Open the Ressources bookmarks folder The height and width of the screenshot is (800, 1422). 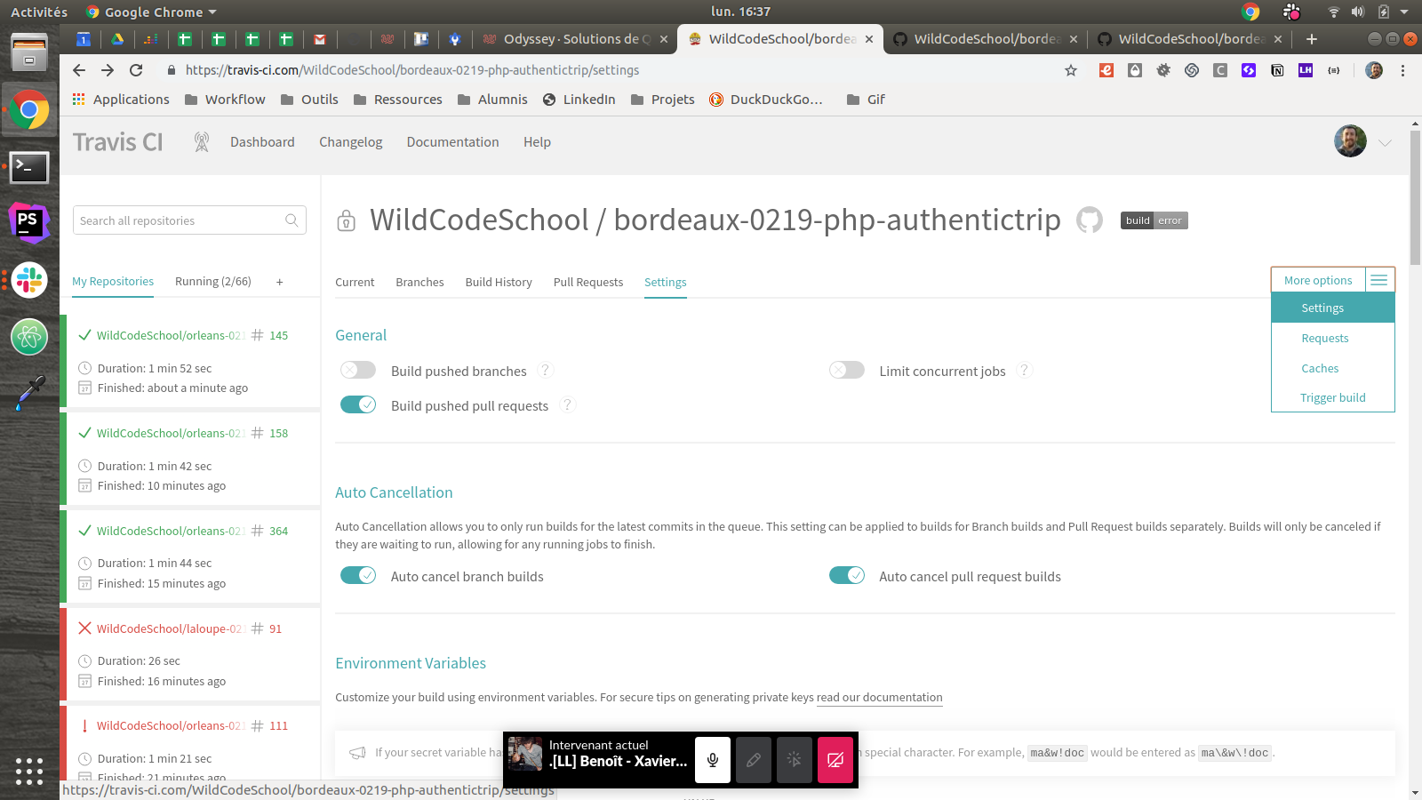397,100
